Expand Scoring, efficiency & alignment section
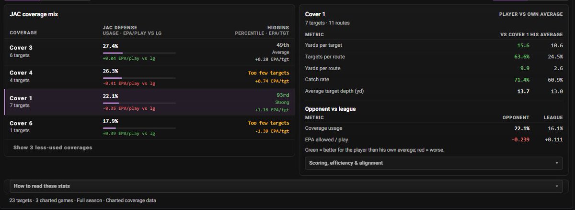575x210 pixels. [x=434, y=163]
